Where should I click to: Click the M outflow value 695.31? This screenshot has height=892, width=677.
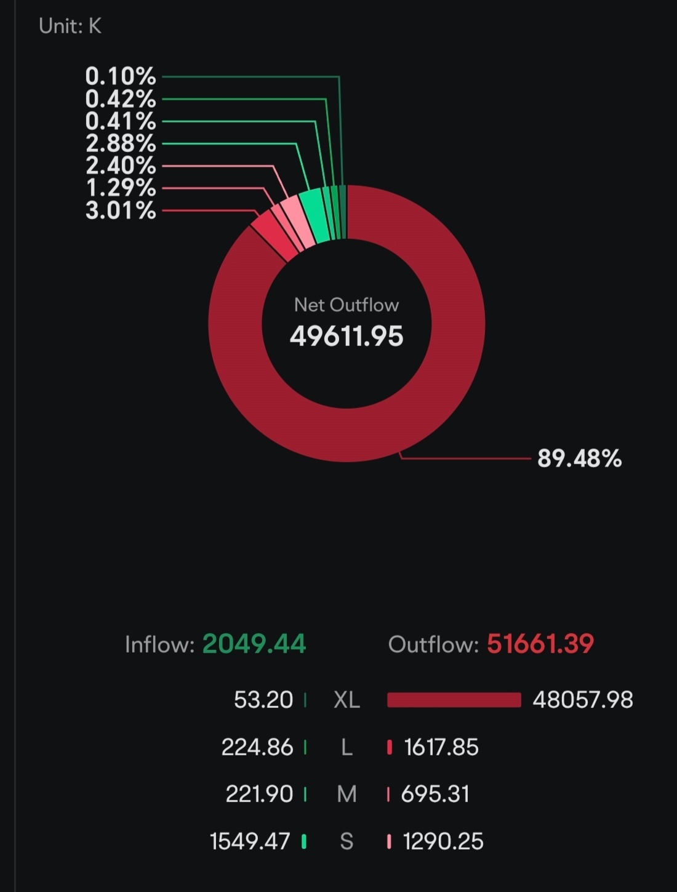click(435, 794)
